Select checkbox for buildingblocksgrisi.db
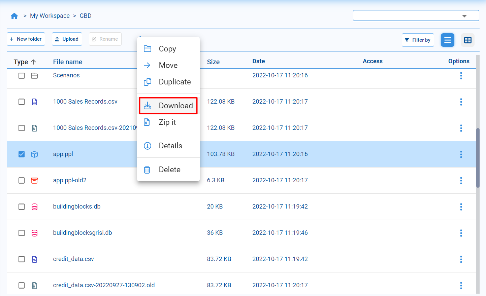The height and width of the screenshot is (296, 486). (x=22, y=233)
